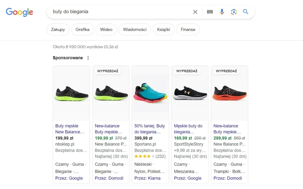Click 'Przez: Domodi' on 199,99 zł card

click(109, 178)
